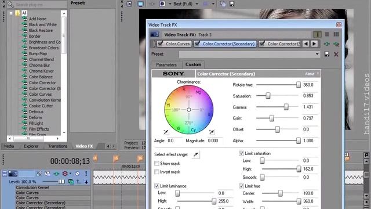Open the compositing mode dropdown arrow on track 3

click(70, 174)
